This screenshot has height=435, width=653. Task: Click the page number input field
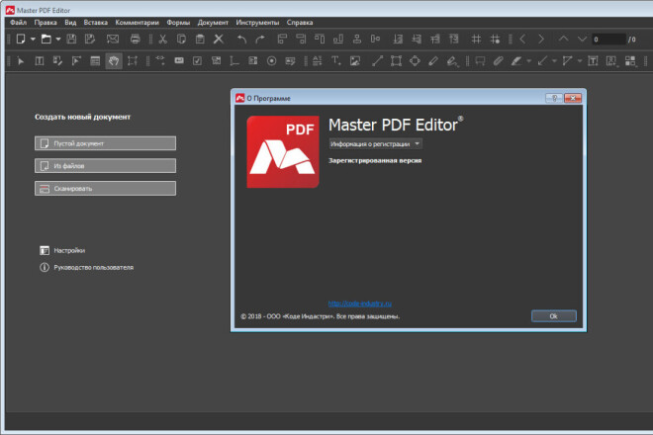point(608,40)
